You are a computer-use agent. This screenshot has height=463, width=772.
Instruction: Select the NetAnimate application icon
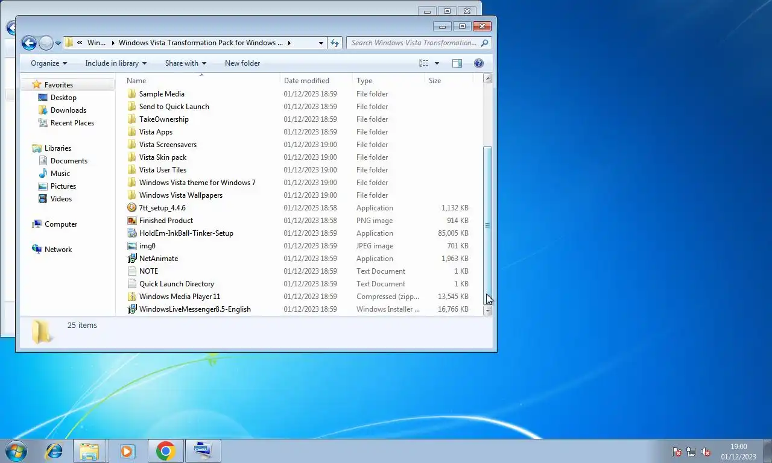coord(132,259)
